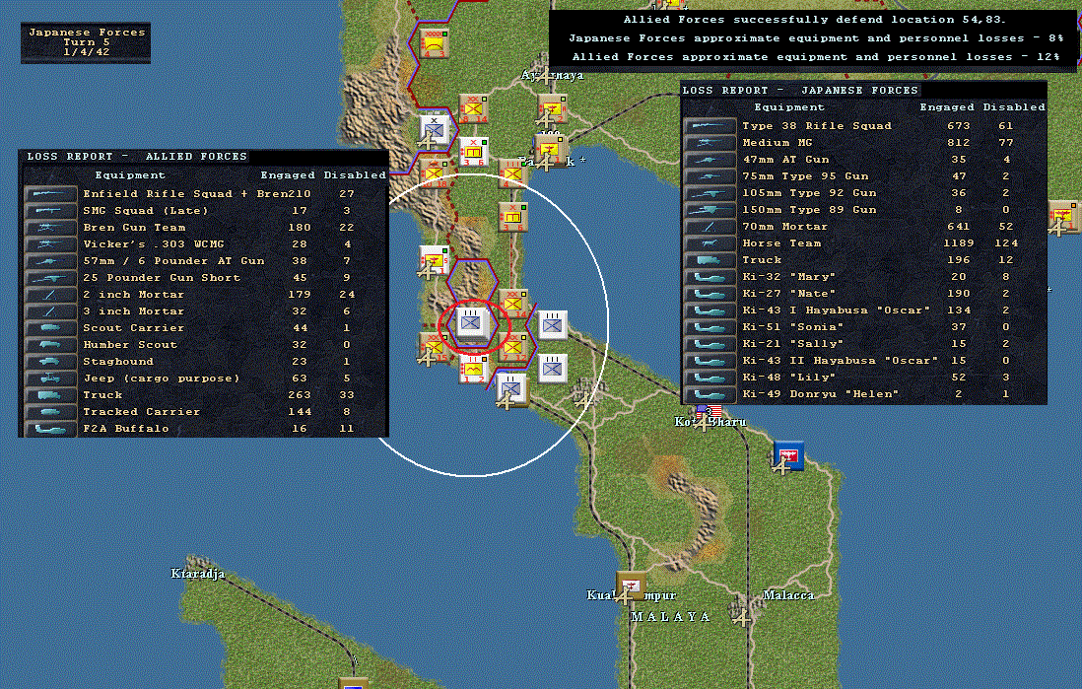Click the SMG Squad (Late) equipment icon
The image size is (1082, 689).
point(50,211)
